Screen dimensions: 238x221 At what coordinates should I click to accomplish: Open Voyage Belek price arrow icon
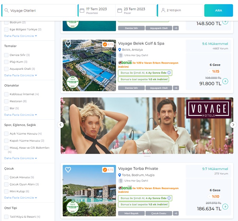point(225,81)
